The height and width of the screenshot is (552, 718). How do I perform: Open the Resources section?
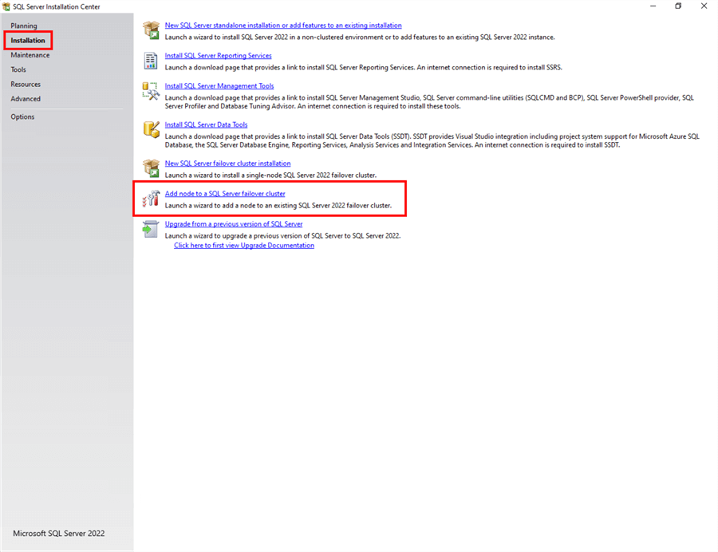(26, 85)
